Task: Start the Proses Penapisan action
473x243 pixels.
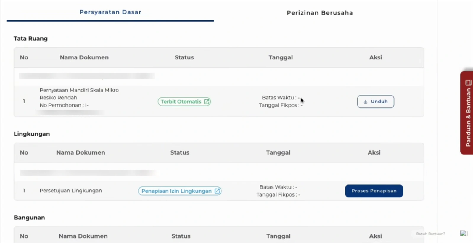Action: click(x=374, y=191)
